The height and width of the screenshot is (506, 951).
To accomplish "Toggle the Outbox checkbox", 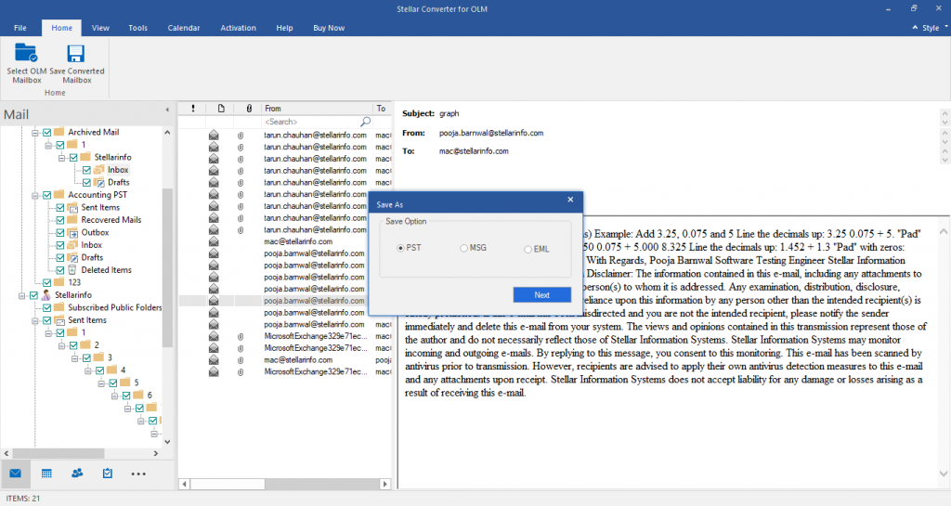I will (x=60, y=233).
